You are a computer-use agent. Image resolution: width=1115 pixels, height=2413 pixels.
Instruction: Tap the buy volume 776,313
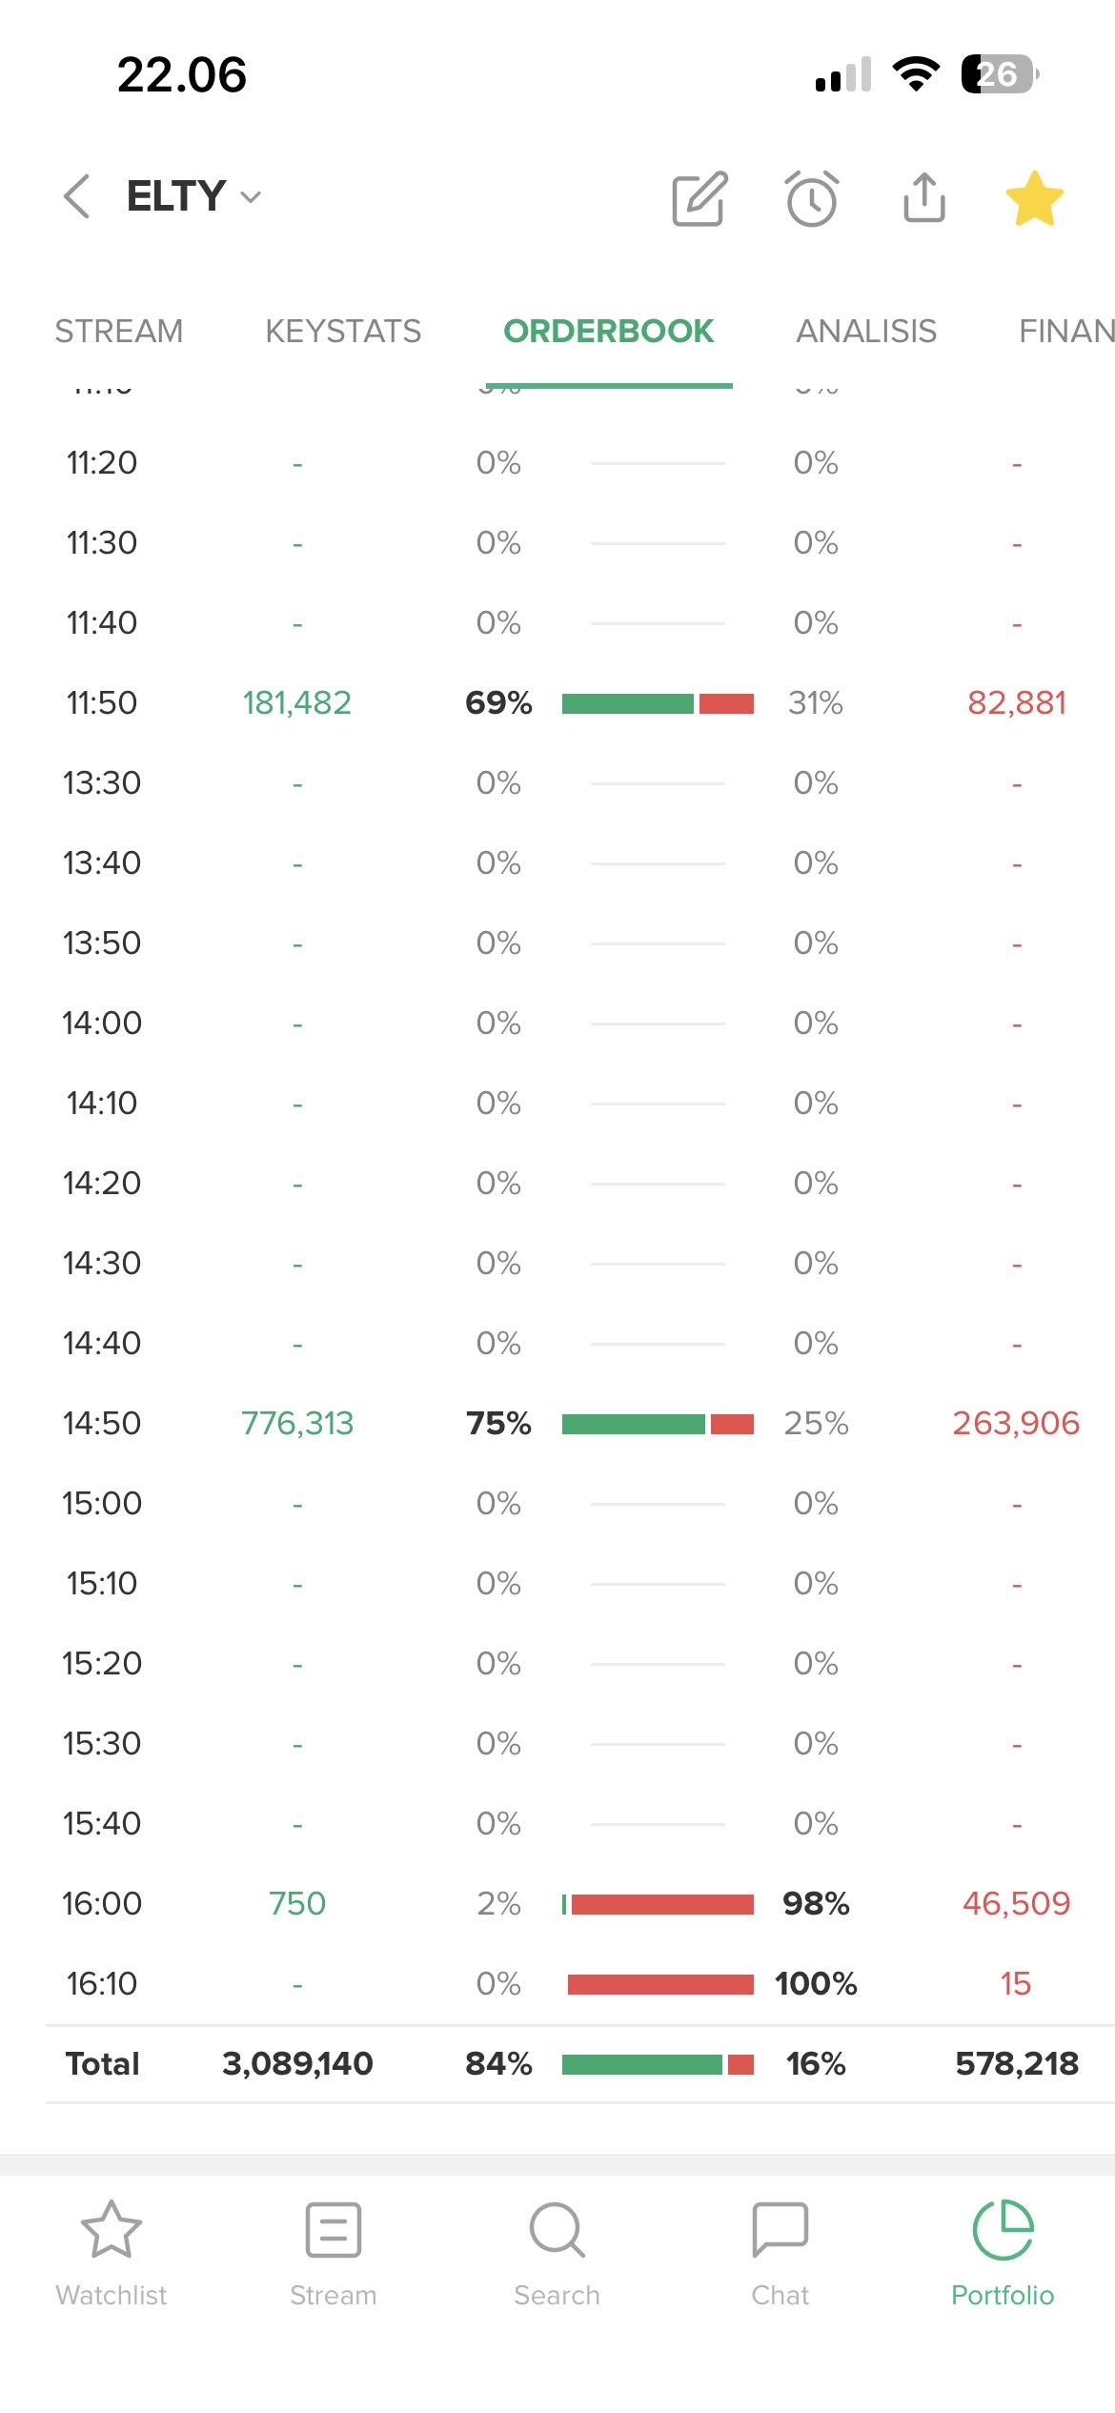297,1423
